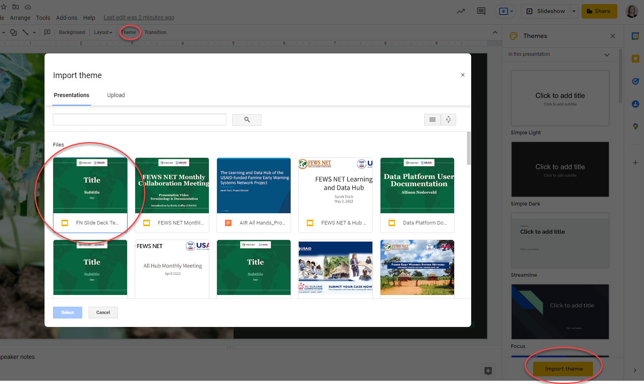Collapse the toolbar with up chevron

click(x=495, y=32)
